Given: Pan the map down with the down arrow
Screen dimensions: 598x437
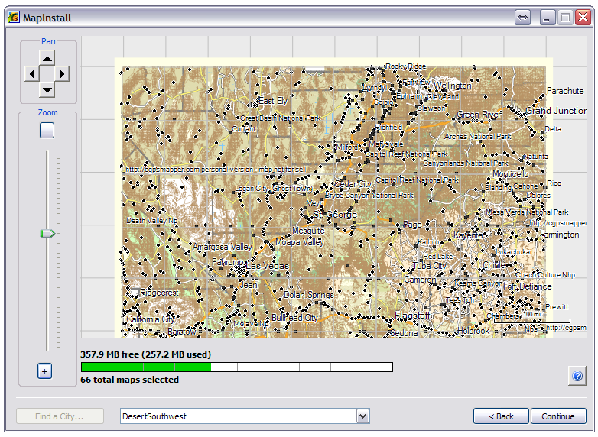Looking at the screenshot, I should coord(47,89).
